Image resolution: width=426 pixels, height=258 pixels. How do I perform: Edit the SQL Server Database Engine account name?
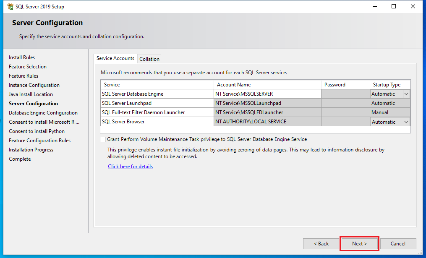[x=267, y=94]
